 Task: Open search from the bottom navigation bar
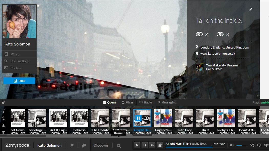[118, 145]
